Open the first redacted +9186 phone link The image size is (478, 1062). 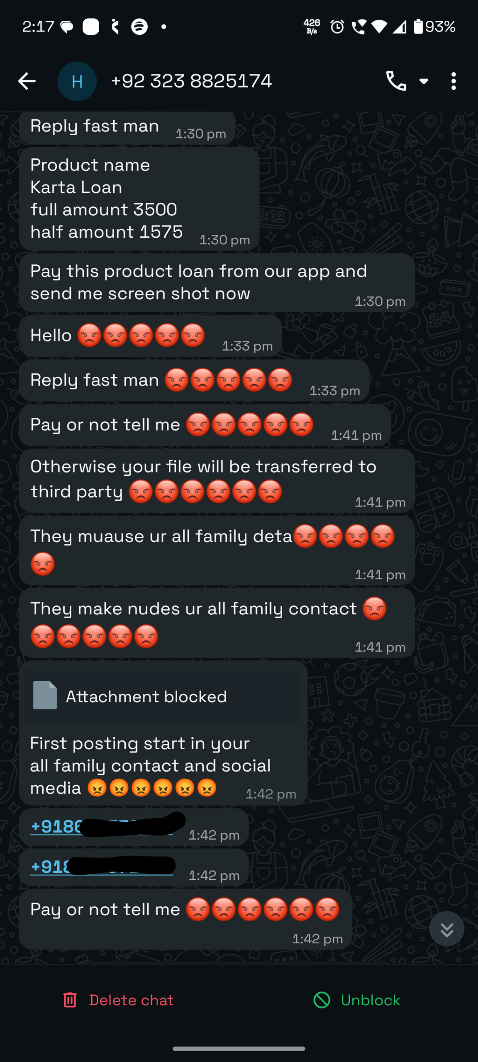[102, 827]
